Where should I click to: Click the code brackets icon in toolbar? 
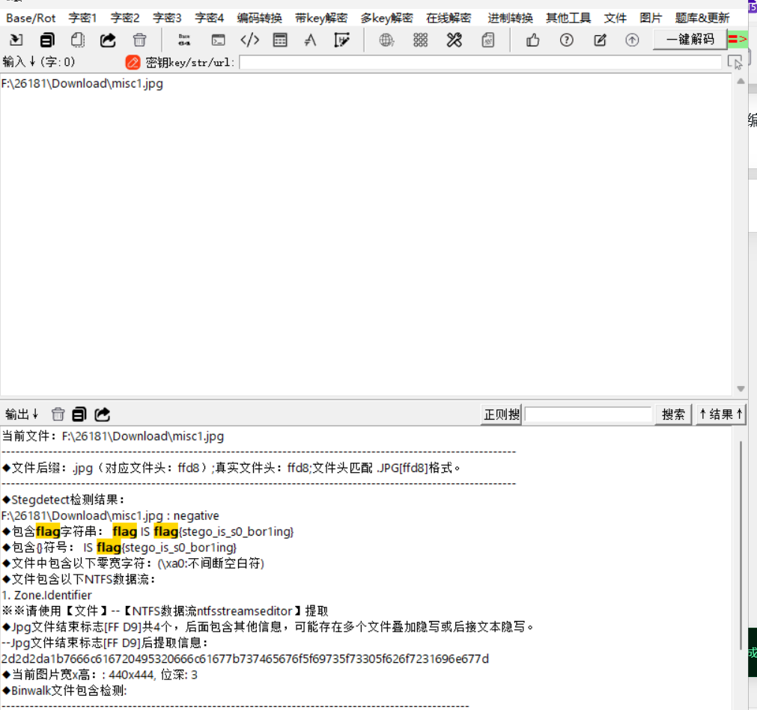[x=249, y=40]
